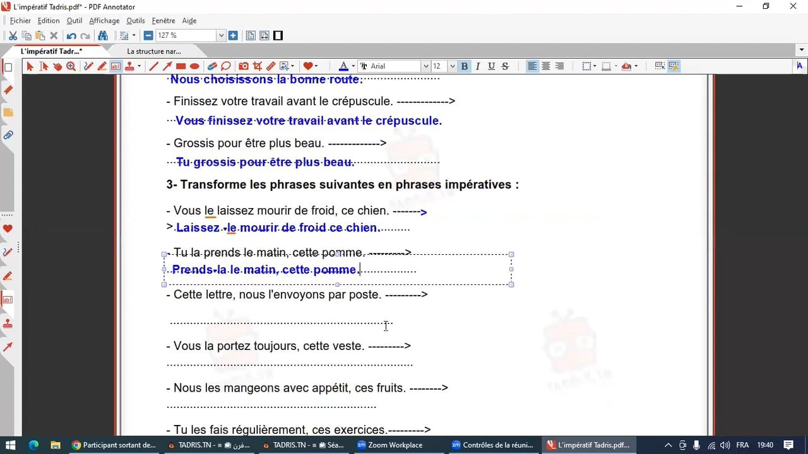Select the Rectangle shape tool
808x454 pixels.
(x=181, y=66)
